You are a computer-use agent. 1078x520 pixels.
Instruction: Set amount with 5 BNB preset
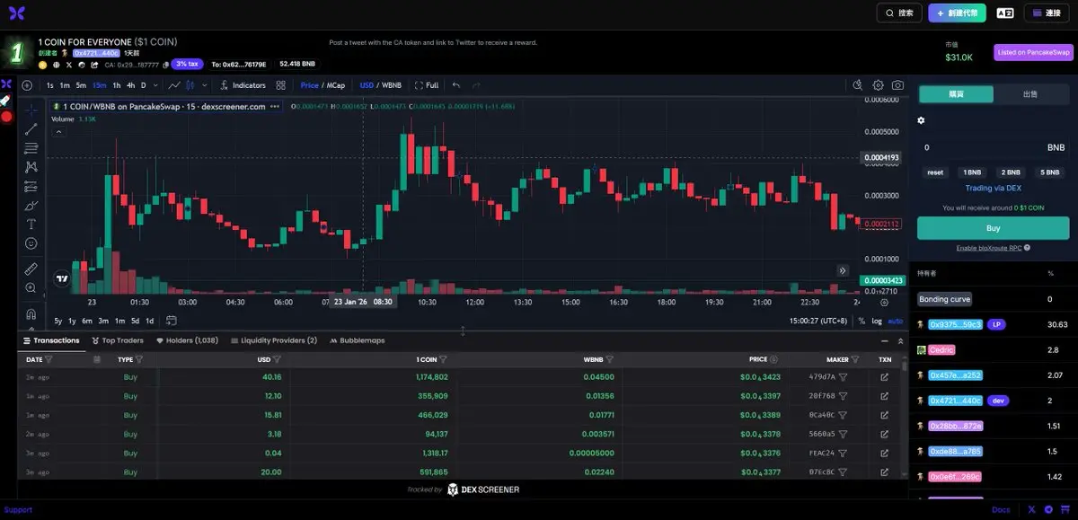1050,172
